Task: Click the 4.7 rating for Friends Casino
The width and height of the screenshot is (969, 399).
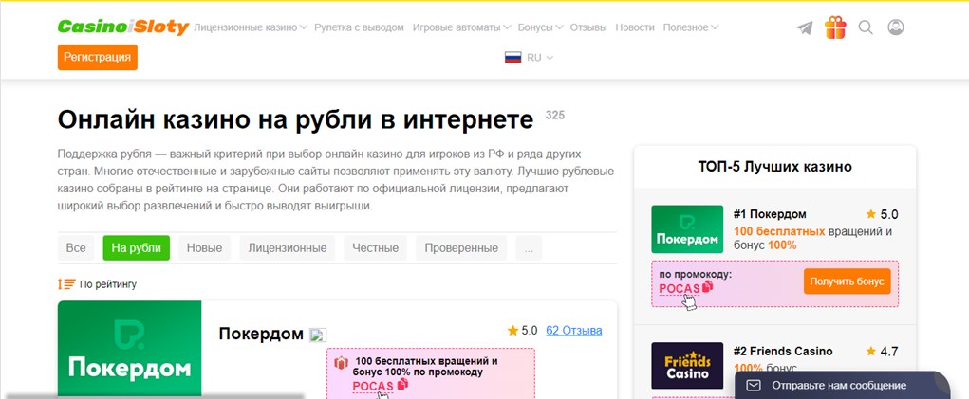Action: point(882,352)
